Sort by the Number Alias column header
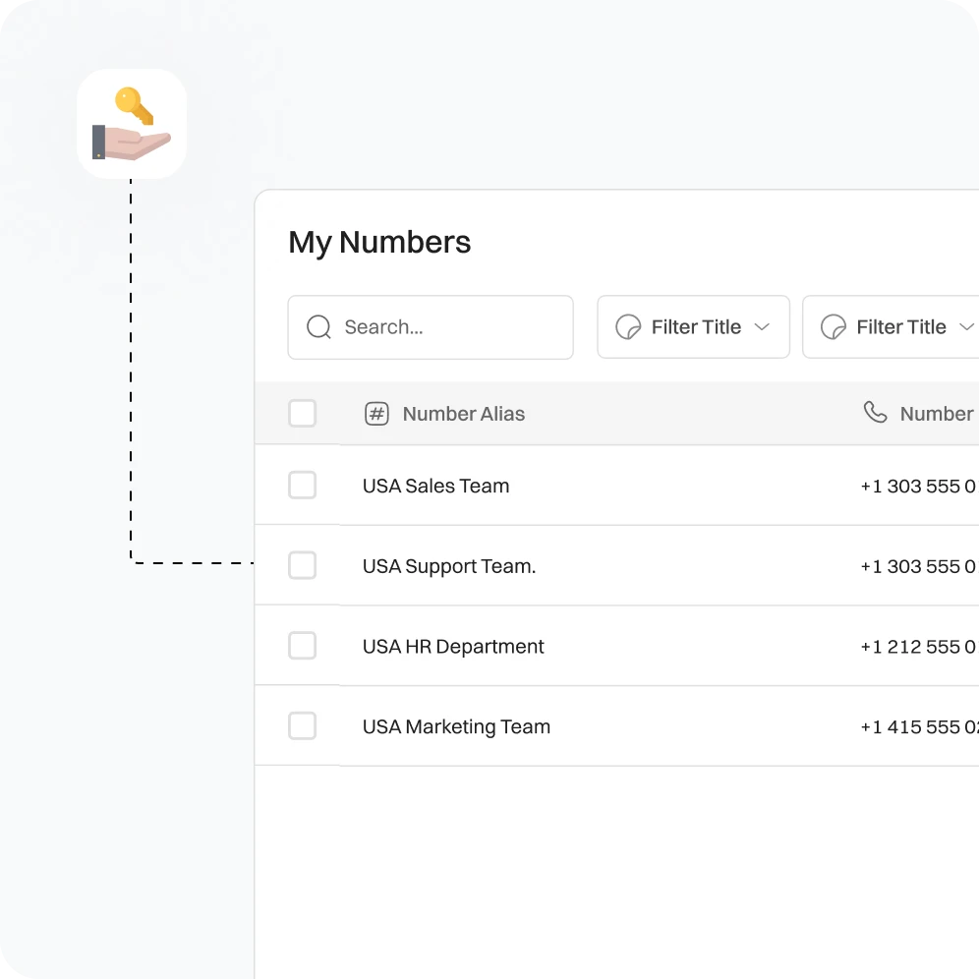The width and height of the screenshot is (979, 979). pyautogui.click(x=464, y=414)
